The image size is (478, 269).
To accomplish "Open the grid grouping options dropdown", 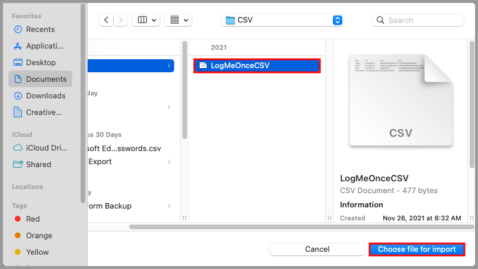I will (x=178, y=20).
